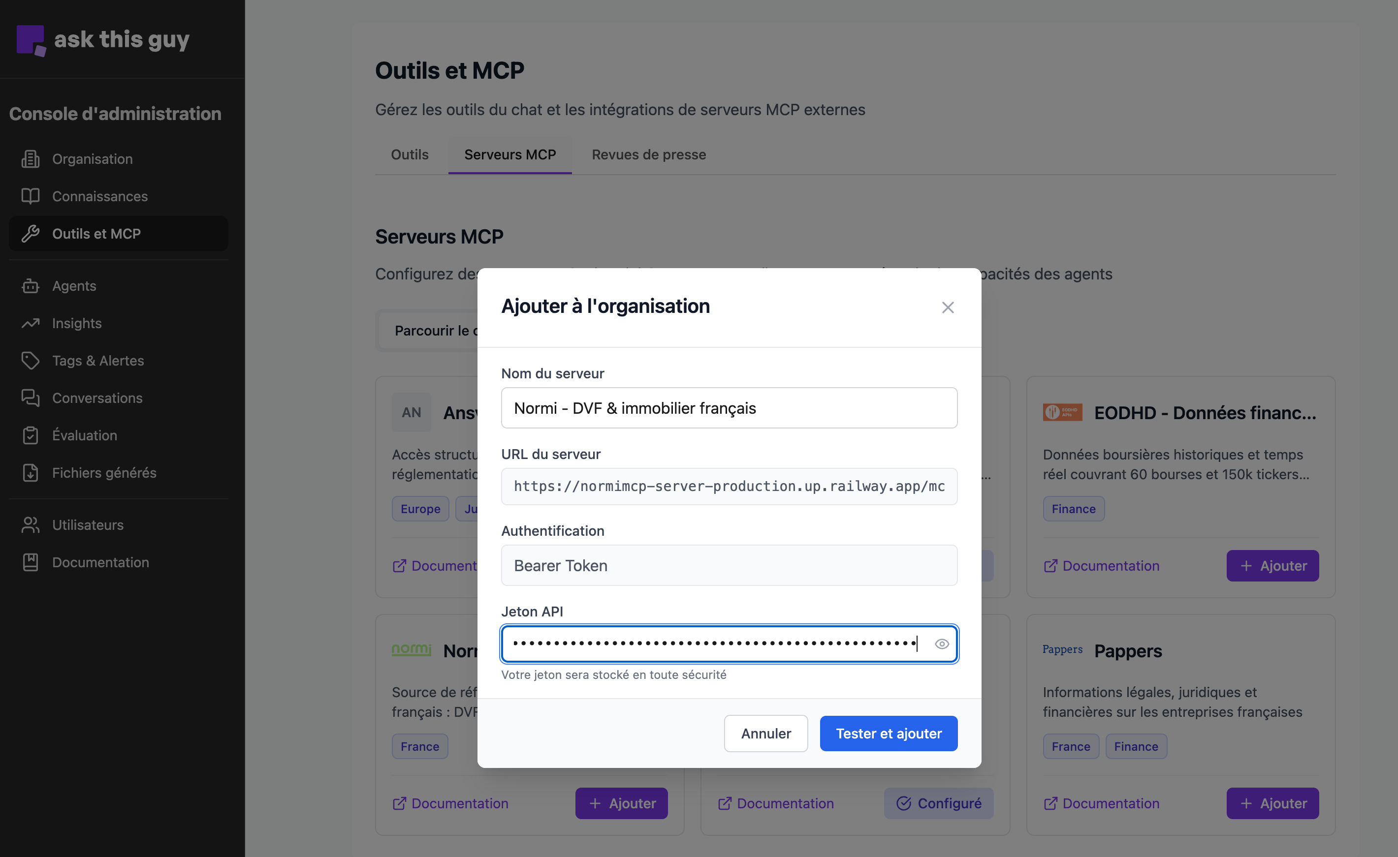The width and height of the screenshot is (1398, 857).
Task: Open Insights using the chart icon
Action: tap(30, 323)
